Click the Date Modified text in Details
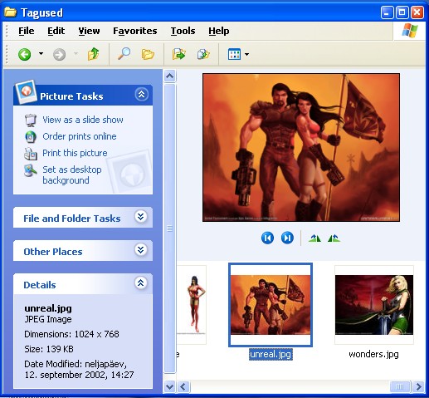Viewport: 429px width, 398px height. 79,369
